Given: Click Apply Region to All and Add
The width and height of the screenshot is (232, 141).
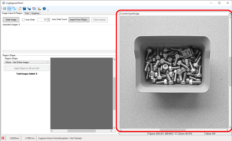Looking at the screenshot, I should point(27,68).
